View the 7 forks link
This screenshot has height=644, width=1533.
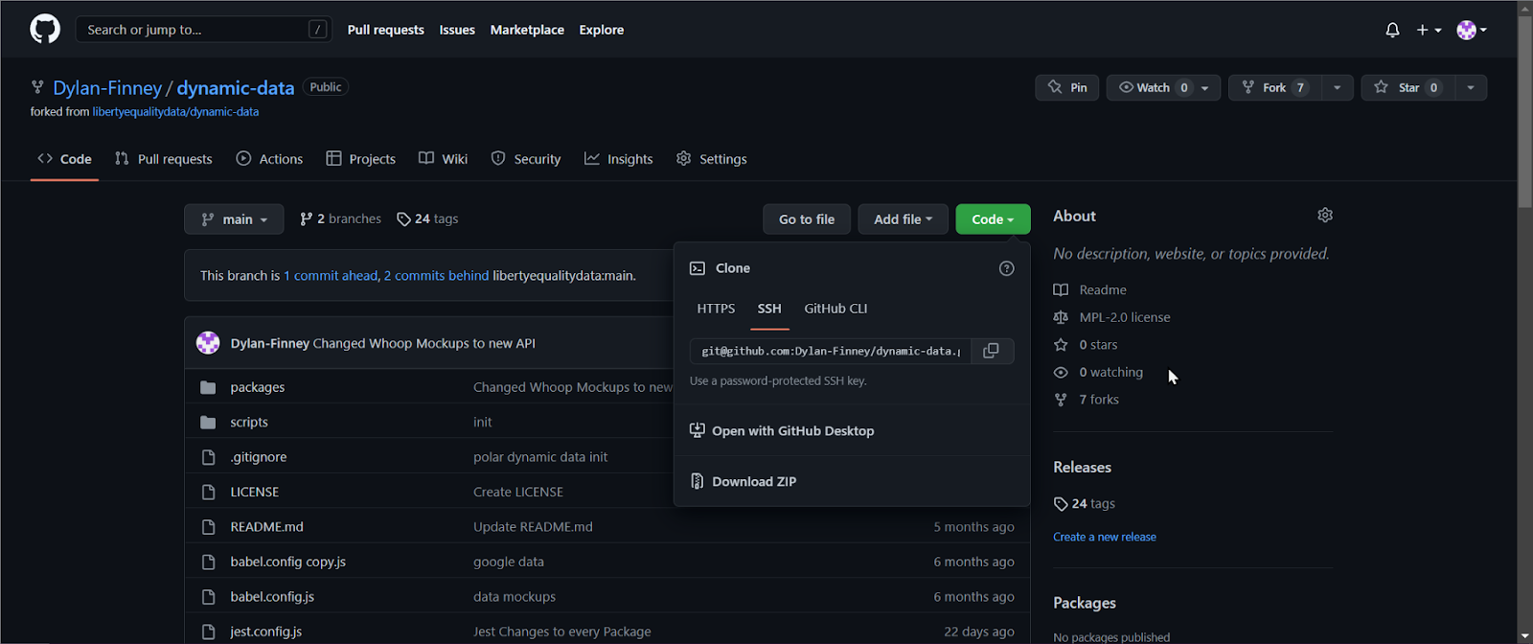pos(1087,400)
